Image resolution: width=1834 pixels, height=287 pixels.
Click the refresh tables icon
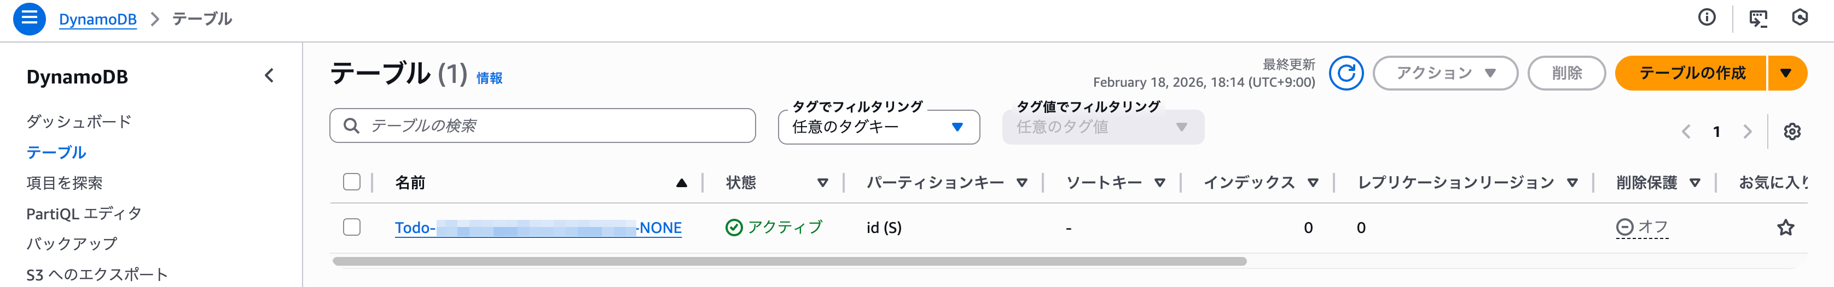1345,73
